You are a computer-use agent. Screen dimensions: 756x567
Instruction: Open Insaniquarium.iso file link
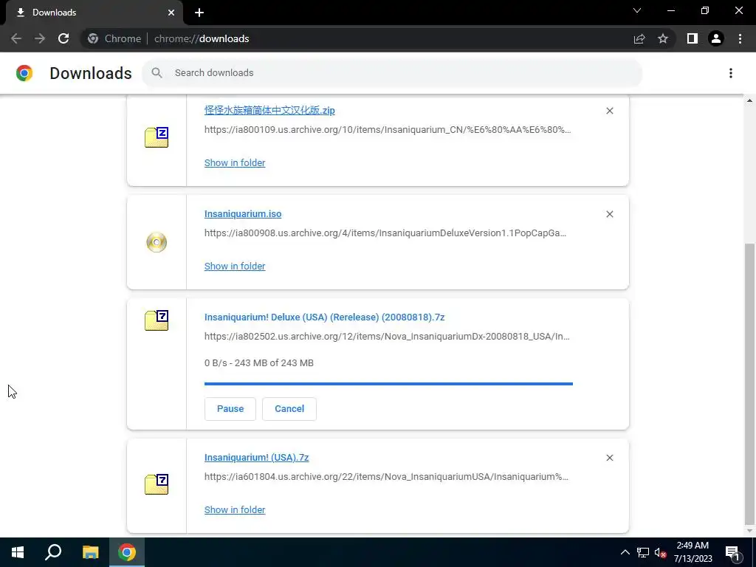pos(243,213)
